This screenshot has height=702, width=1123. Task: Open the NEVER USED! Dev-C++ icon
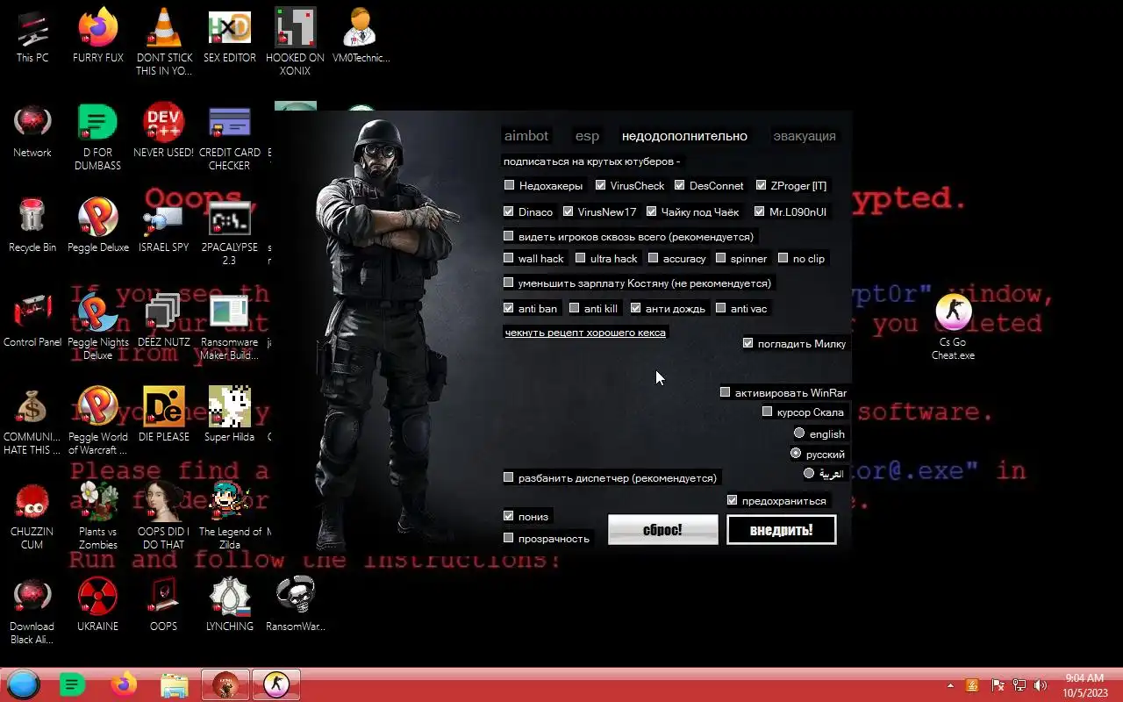coord(164,132)
